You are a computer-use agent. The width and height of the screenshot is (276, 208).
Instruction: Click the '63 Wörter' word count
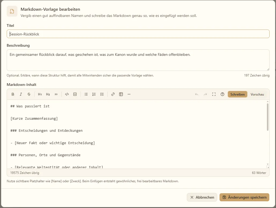(259, 173)
